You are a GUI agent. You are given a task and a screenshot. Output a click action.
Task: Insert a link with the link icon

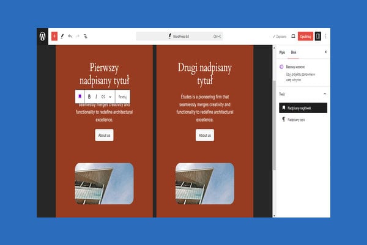tap(103, 97)
